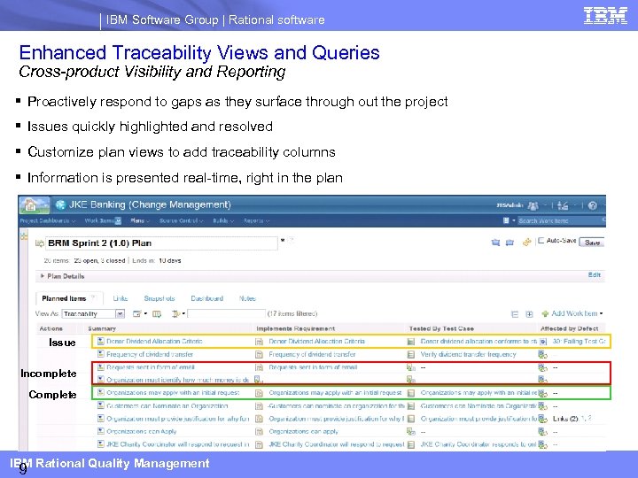Click defect icon beside 30: Failing Test
The height and width of the screenshot is (478, 638).
click(x=543, y=342)
